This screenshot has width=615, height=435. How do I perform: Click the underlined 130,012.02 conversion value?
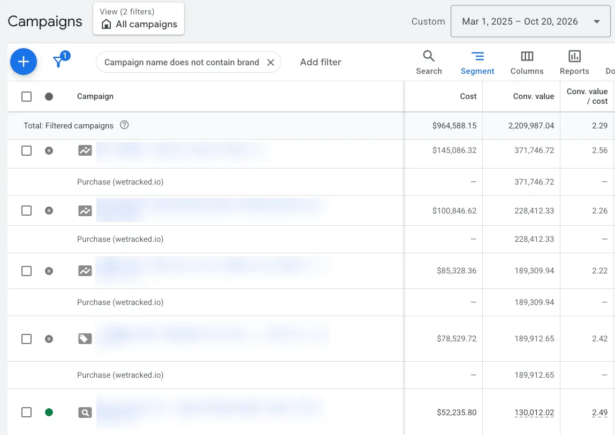pyautogui.click(x=534, y=413)
